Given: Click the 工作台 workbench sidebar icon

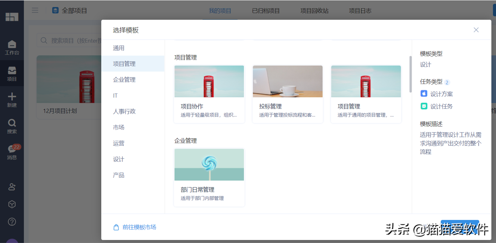Looking at the screenshot, I should 12,47.
